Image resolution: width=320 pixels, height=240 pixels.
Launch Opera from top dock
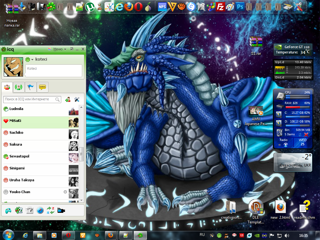[x=138, y=7]
